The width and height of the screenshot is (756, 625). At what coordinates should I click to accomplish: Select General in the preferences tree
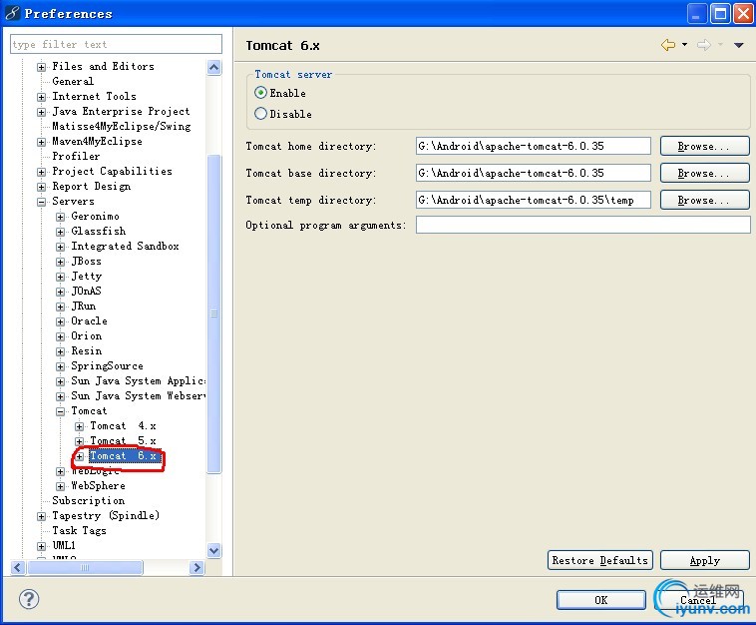pos(73,81)
